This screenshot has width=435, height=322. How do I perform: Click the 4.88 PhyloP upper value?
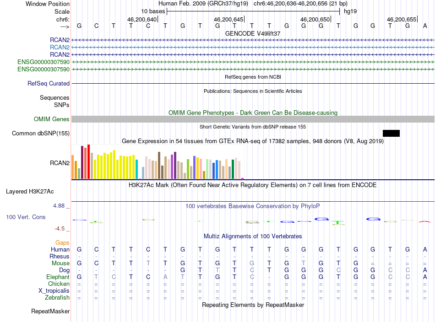pyautogui.click(x=59, y=206)
